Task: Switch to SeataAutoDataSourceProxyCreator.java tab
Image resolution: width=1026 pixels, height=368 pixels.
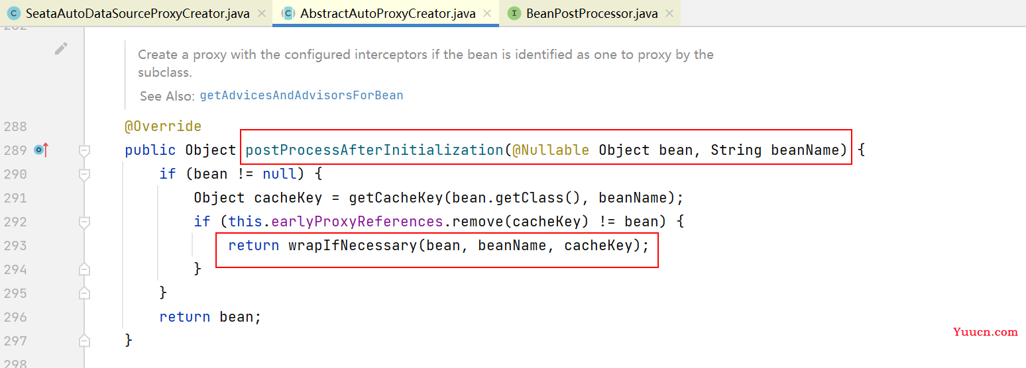Action: point(137,13)
